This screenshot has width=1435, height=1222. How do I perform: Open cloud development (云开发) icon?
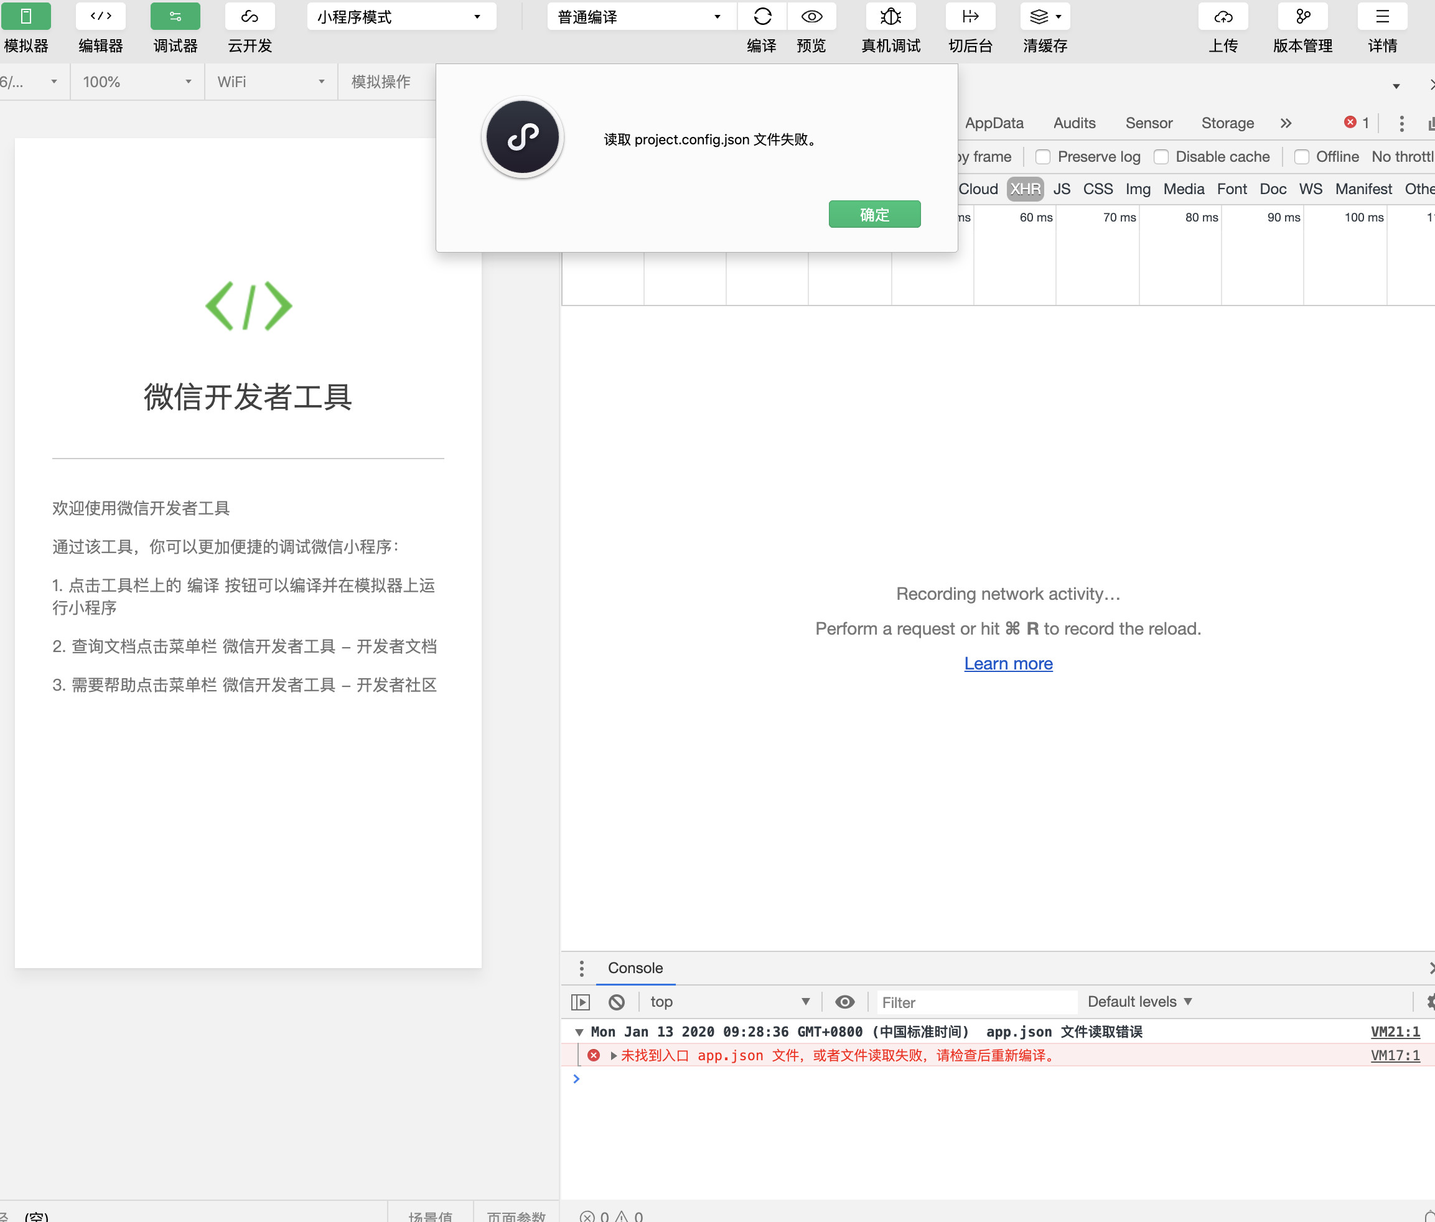[x=250, y=16]
